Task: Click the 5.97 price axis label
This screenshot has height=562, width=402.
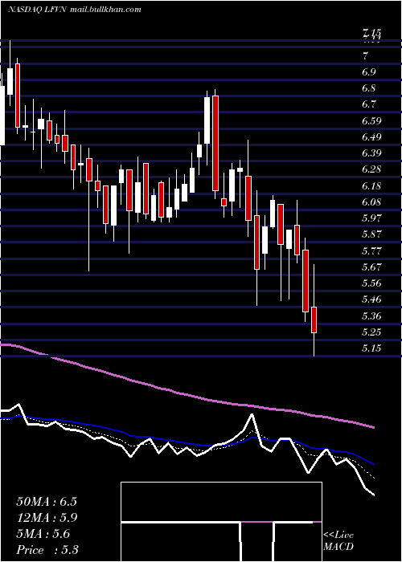Action: 371,218
